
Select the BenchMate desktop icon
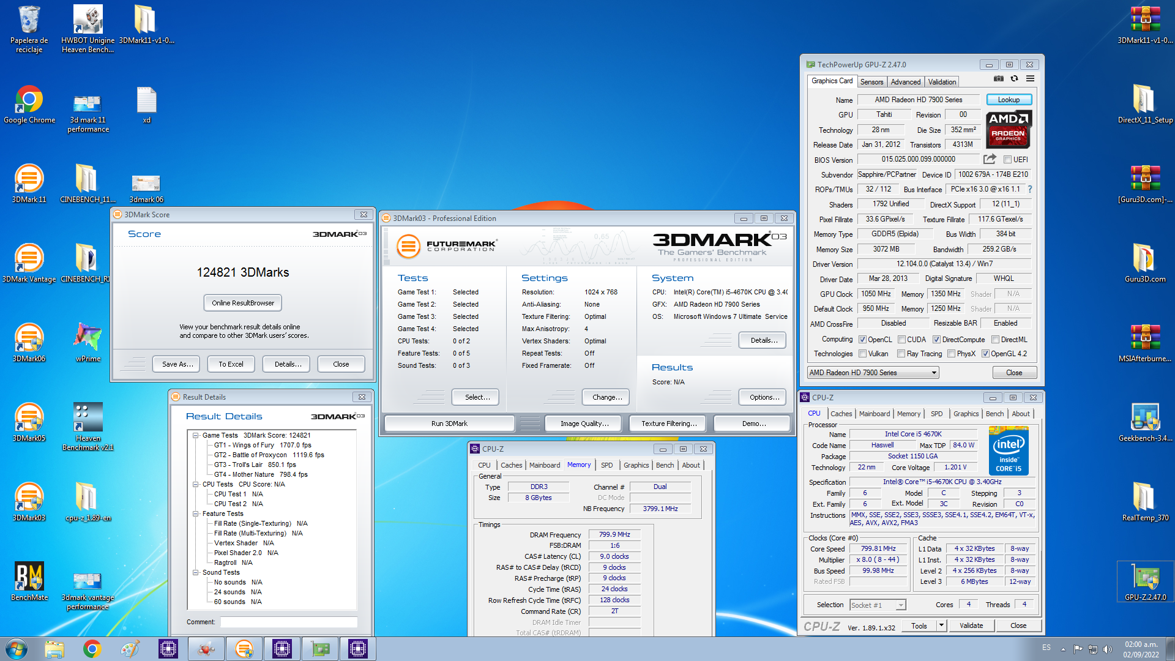29,581
